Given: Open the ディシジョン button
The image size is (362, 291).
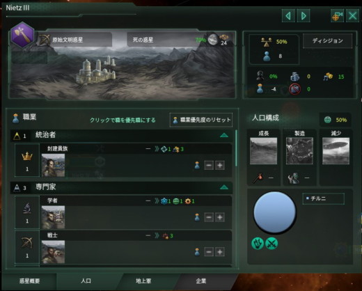Looking at the screenshot, I should [327, 41].
